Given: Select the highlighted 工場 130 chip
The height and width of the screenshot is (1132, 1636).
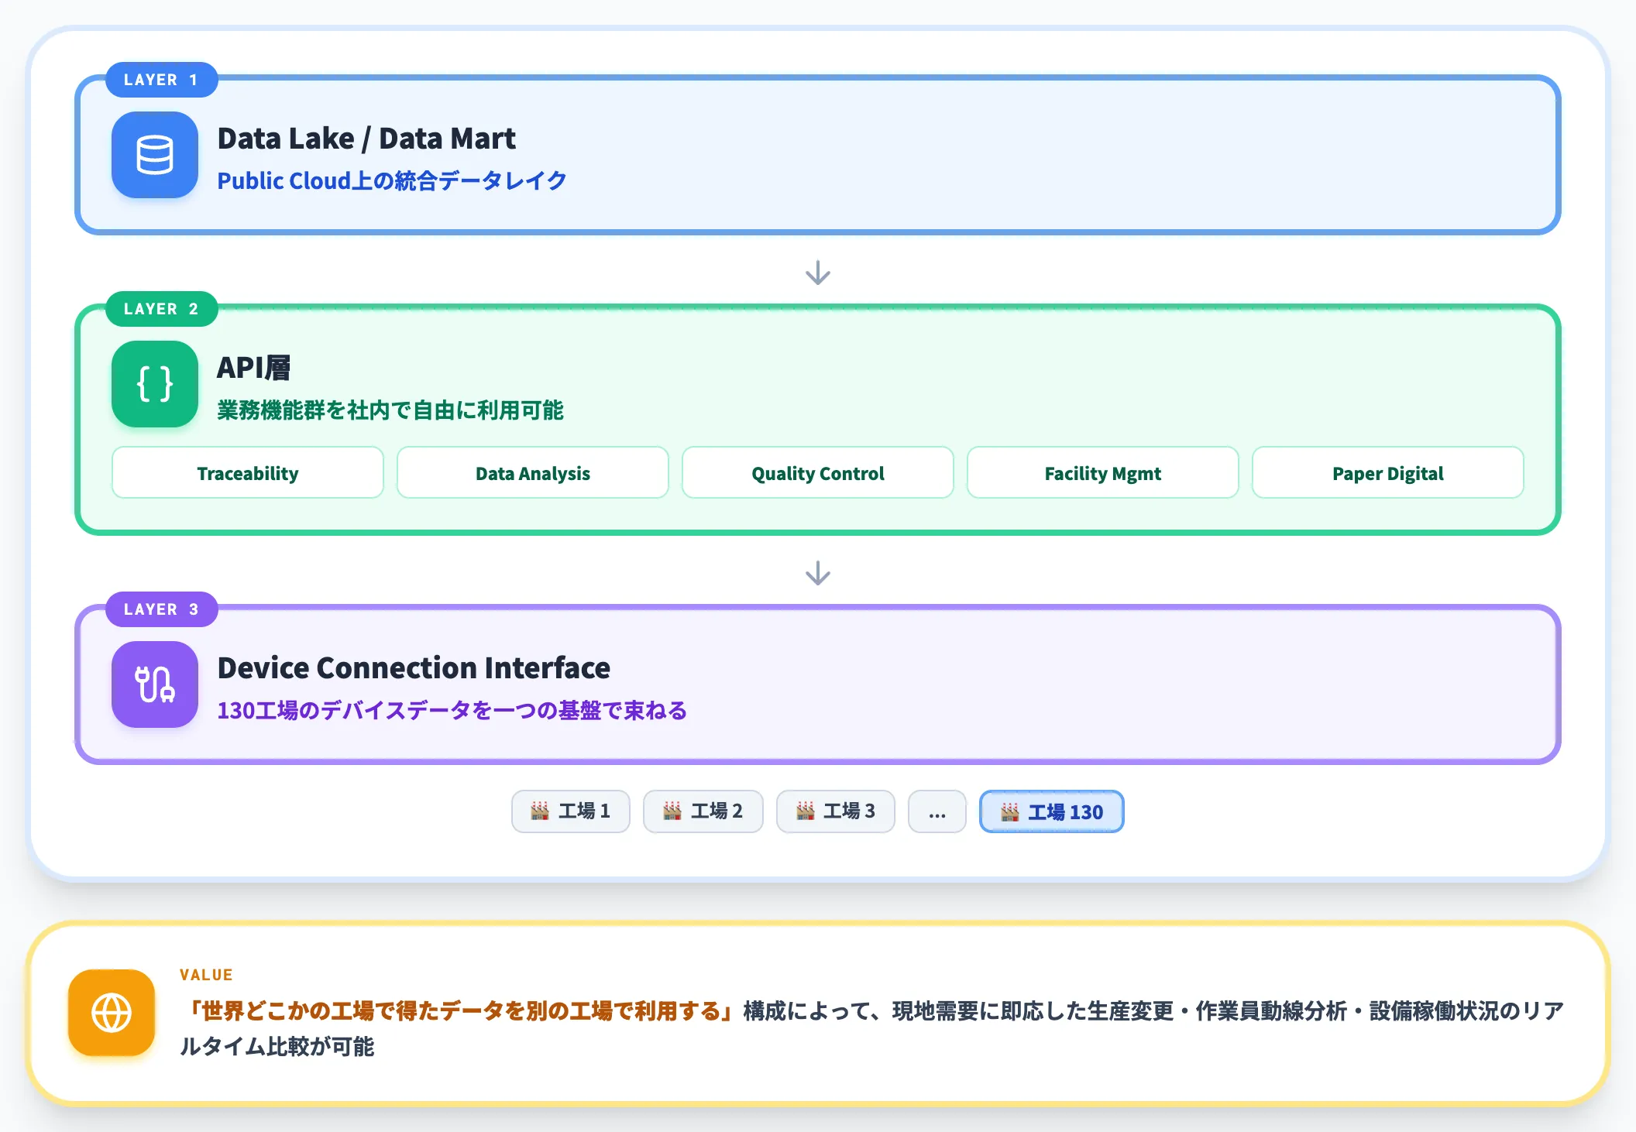Looking at the screenshot, I should [1052, 811].
